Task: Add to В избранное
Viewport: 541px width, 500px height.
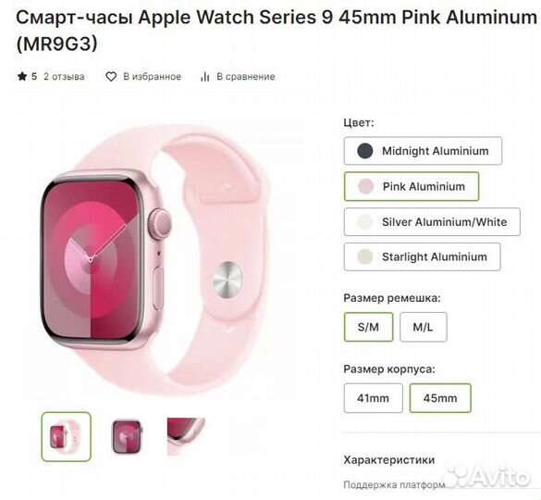Action: point(153,76)
